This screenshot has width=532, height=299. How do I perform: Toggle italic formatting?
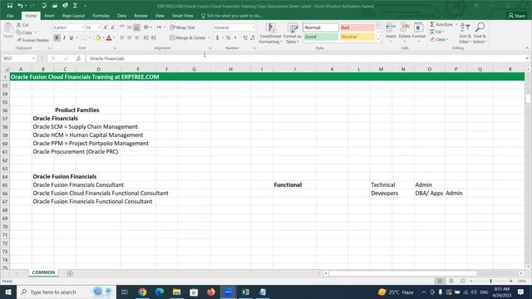64,37
